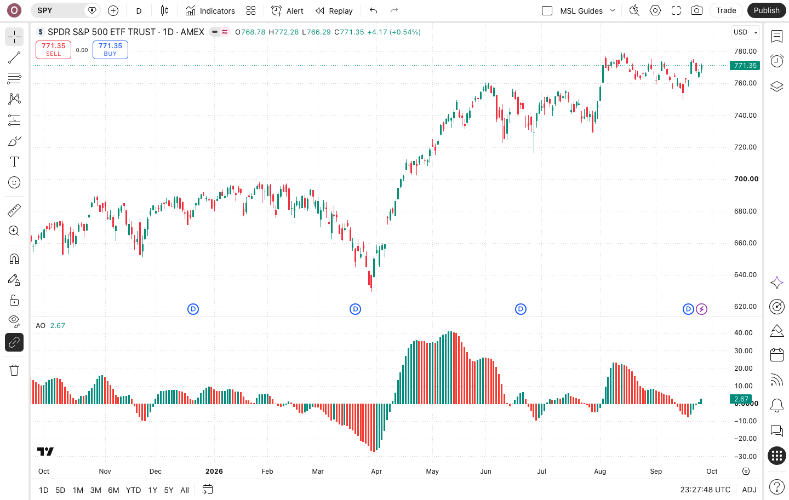Open the indicator templates grid
Viewport: 789px width, 500px height.
(251, 10)
